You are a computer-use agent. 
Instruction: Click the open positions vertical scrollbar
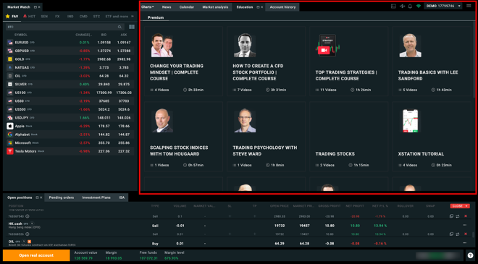pos(473,234)
